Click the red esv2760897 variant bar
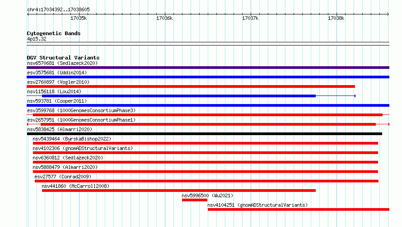This screenshot has width=402, height=227. tap(191, 86)
